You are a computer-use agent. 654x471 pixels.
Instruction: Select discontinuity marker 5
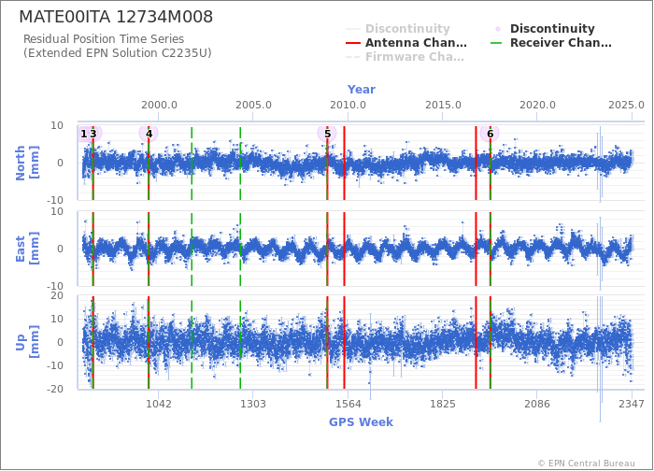pos(327,134)
